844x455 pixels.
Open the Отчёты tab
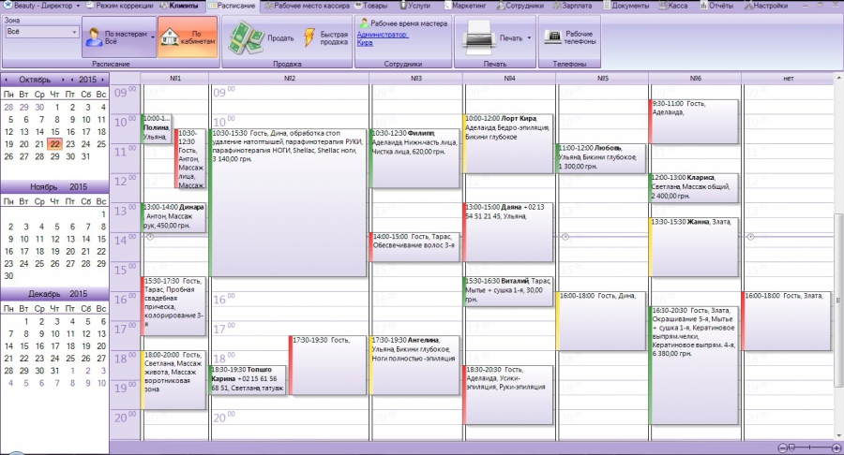(717, 6)
